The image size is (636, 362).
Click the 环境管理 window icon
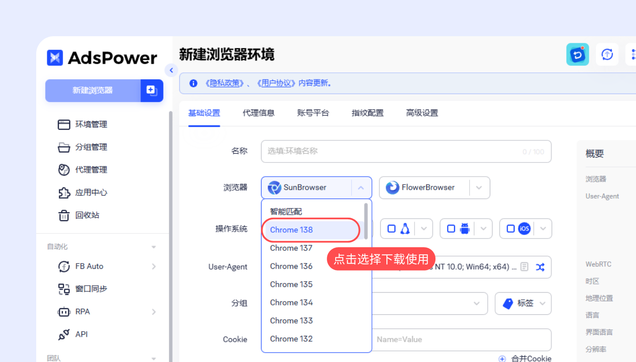point(64,124)
